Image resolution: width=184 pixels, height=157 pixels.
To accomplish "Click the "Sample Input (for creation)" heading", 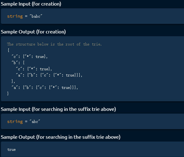I will click(x=31, y=4).
